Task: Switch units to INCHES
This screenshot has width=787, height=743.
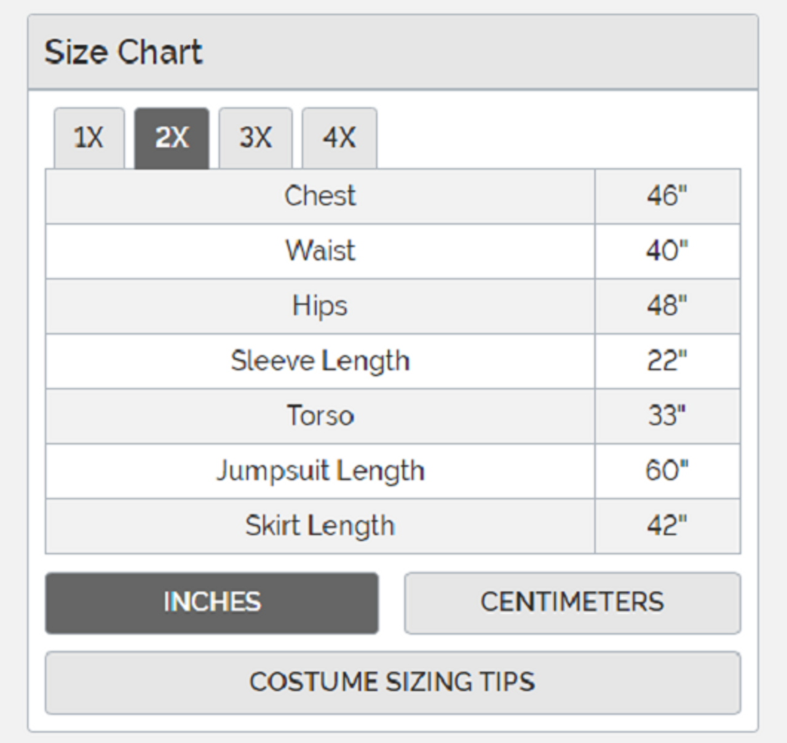Action: (212, 602)
